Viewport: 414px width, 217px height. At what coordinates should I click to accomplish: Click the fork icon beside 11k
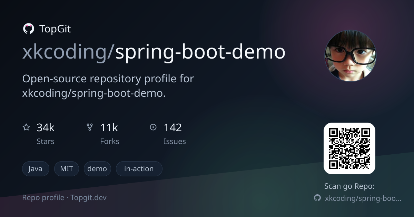90,127
